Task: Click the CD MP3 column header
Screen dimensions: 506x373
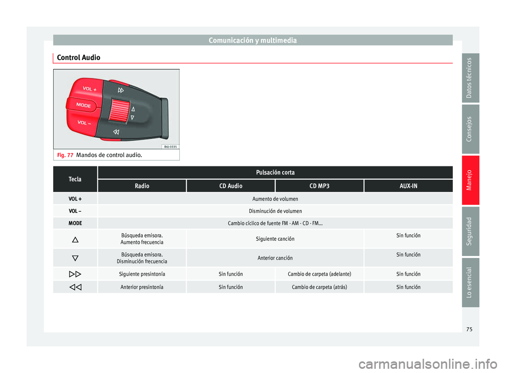Action: tap(319, 186)
